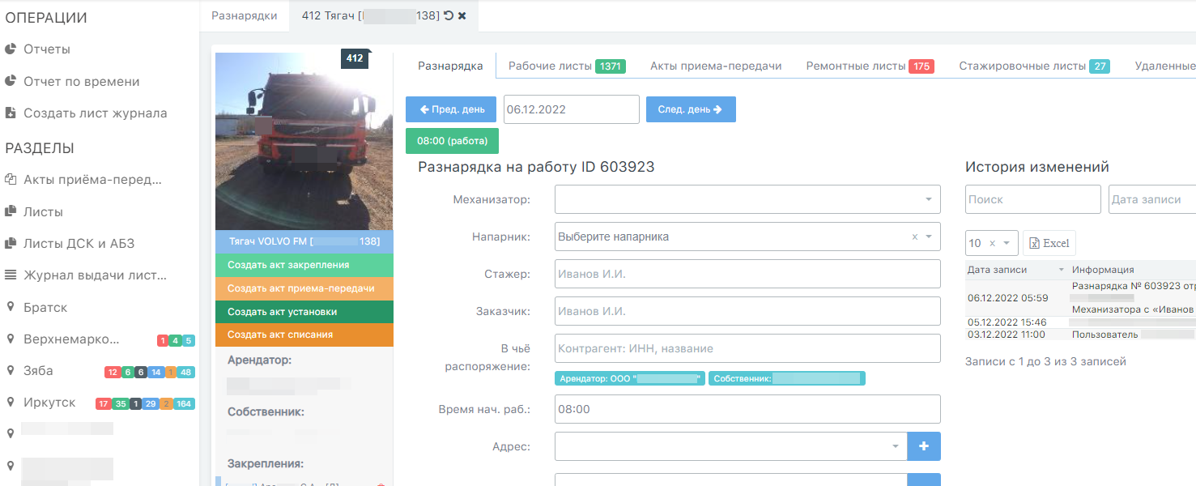Open Отчеты in the sidebar
Image resolution: width=1196 pixels, height=486 pixels.
pos(47,49)
